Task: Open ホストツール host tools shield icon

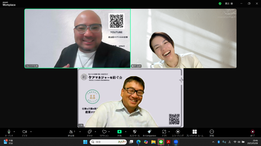Action: [x=135, y=132]
